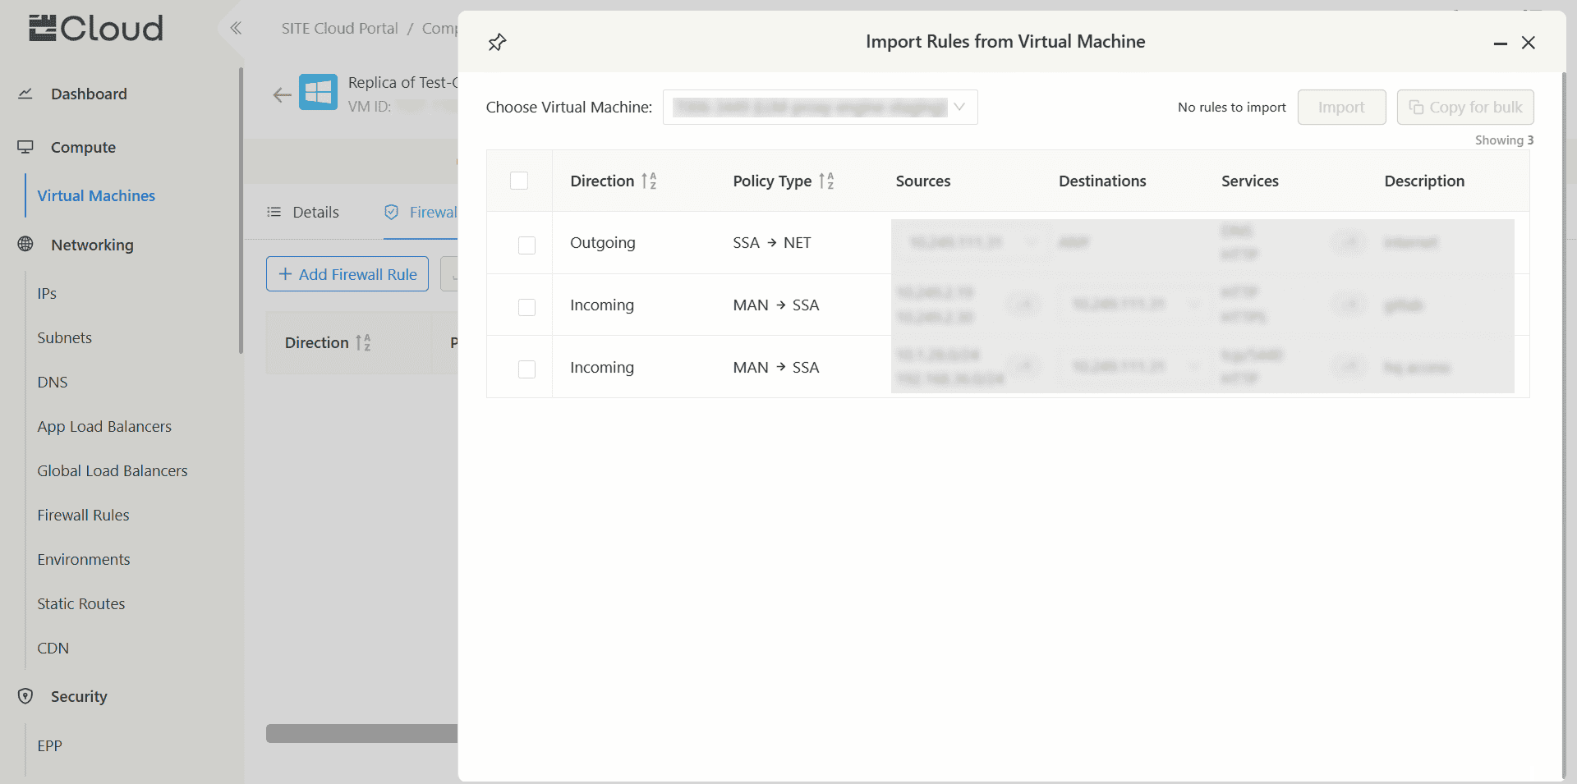The width and height of the screenshot is (1577, 784).
Task: Select the Outgoing SSA to NET rule
Action: (x=526, y=245)
